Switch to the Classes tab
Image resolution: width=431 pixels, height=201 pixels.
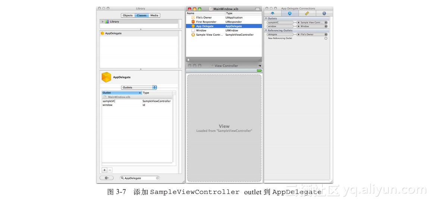point(142,15)
